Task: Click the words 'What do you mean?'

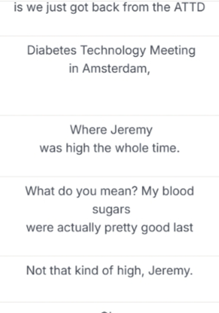Action: click(82, 191)
